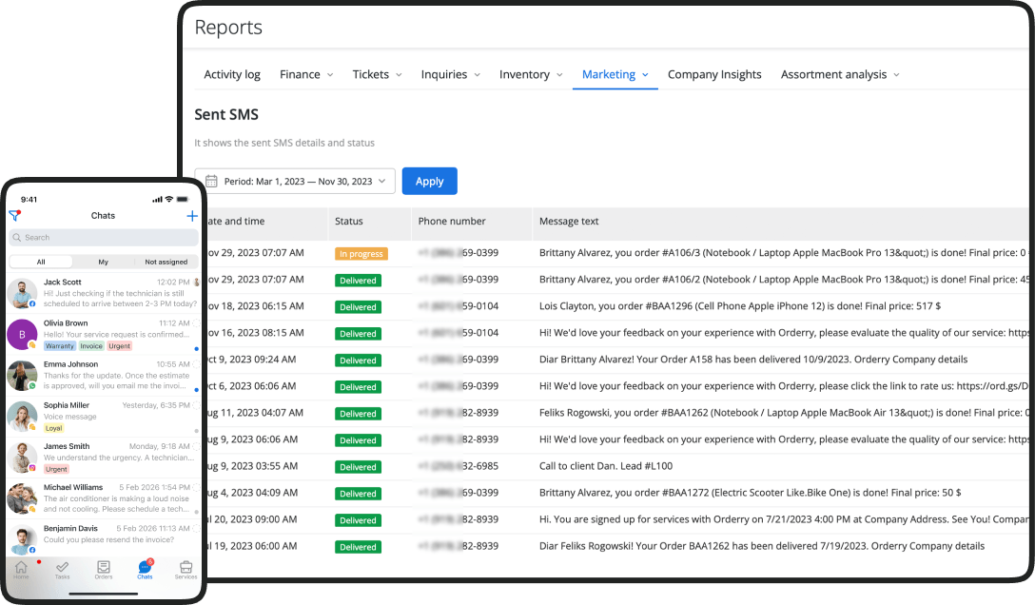This screenshot has width=1035, height=605.
Task: Open Jack Scott's chat conversation
Action: [x=104, y=293]
